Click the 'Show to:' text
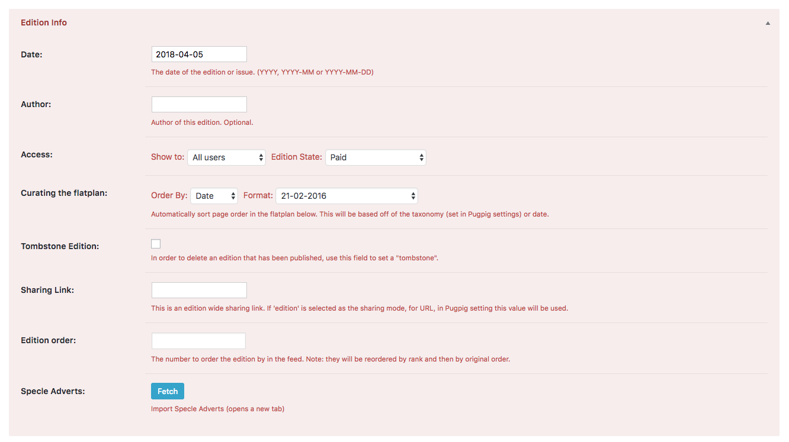 click(168, 157)
